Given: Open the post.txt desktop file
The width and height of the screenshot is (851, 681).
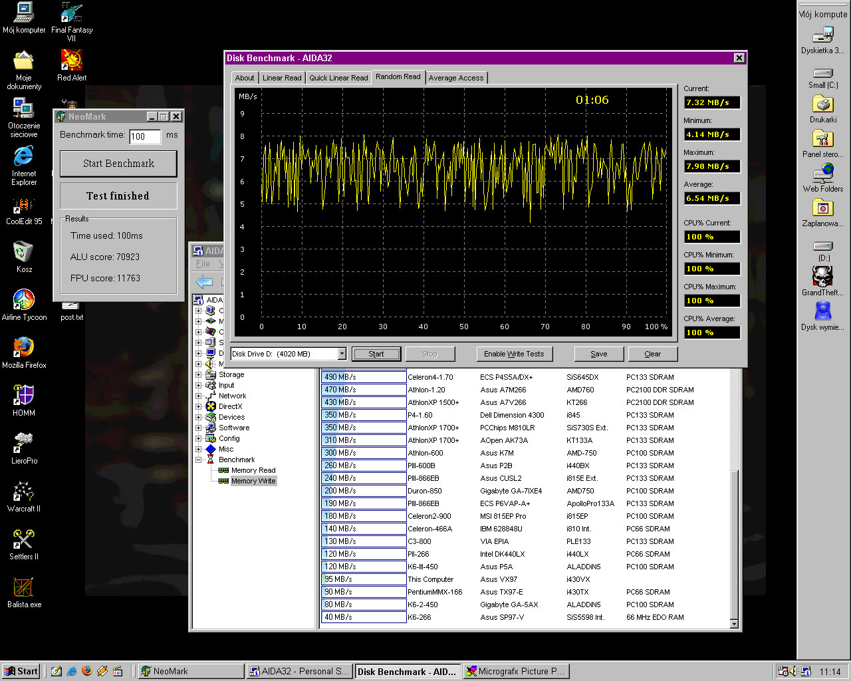Looking at the screenshot, I should pos(71,311).
